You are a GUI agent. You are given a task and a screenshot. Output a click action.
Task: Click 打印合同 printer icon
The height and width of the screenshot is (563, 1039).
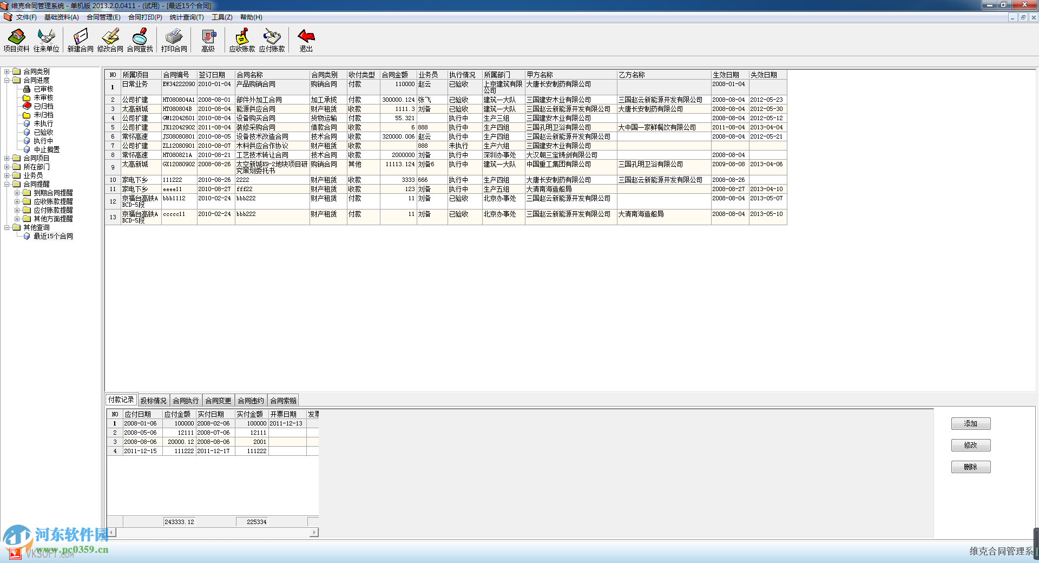tap(174, 41)
